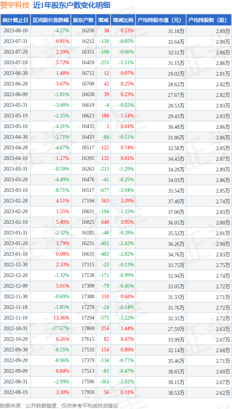Click the change value -575
Viewport: 232px width, 409px height.
(104, 318)
